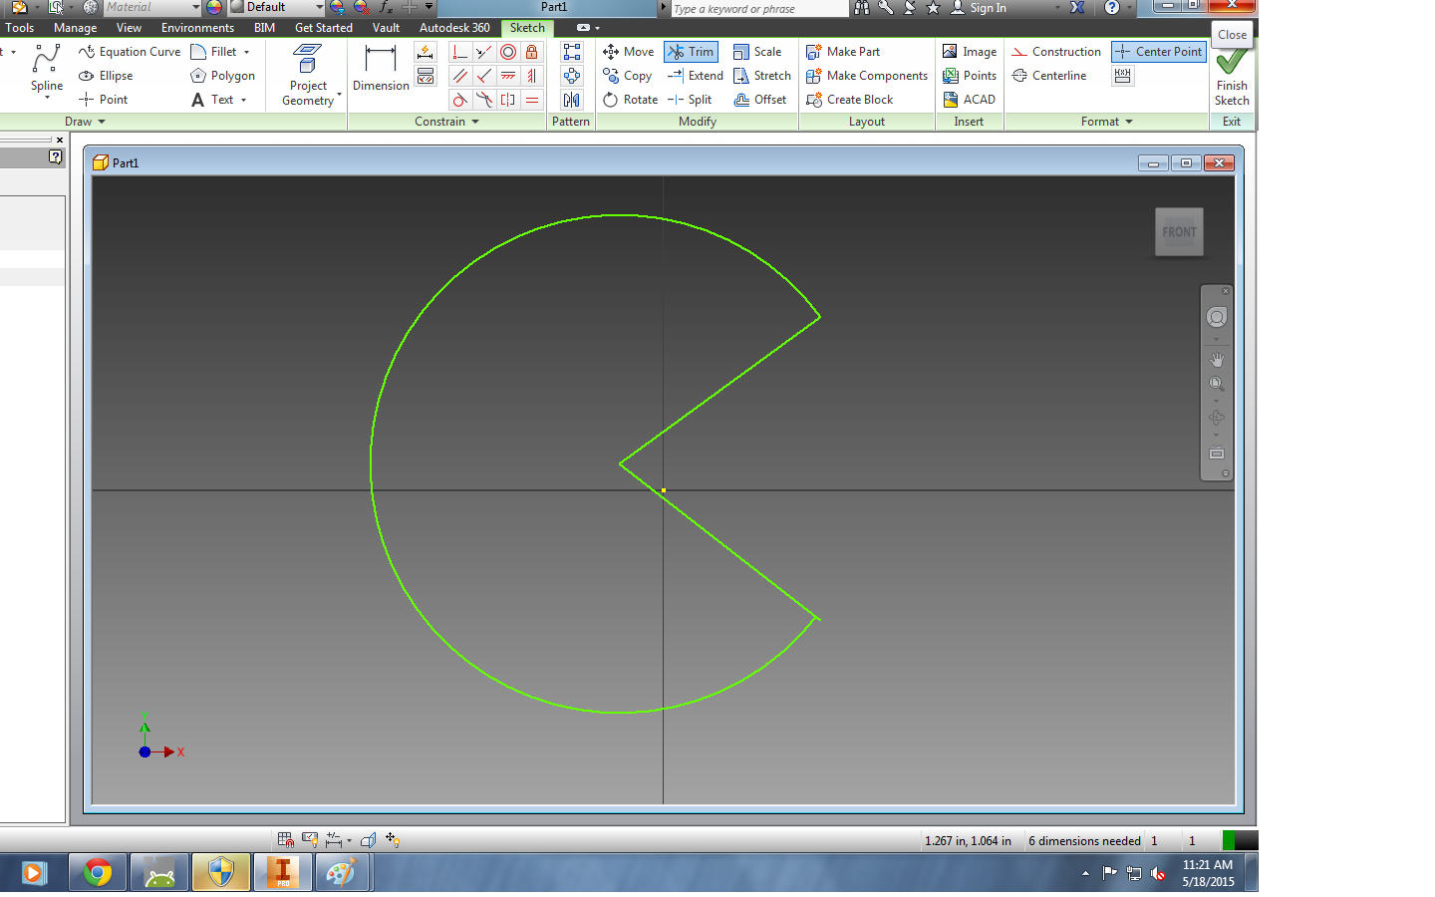Apply the Symmetric constraint
This screenshot has width=1435, height=897.
pos(508,100)
